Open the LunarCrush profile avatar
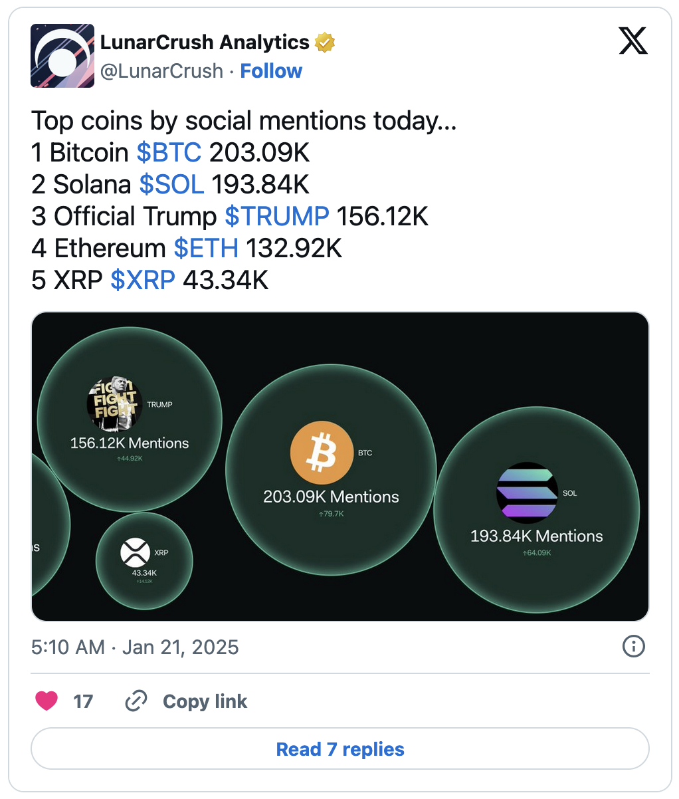 [62, 57]
